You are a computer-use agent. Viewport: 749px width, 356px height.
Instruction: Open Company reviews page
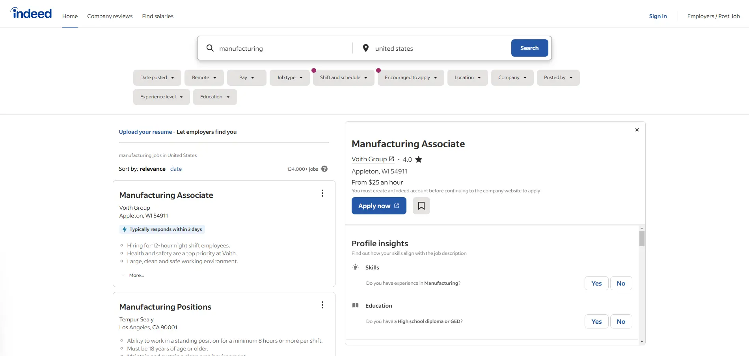click(x=110, y=16)
